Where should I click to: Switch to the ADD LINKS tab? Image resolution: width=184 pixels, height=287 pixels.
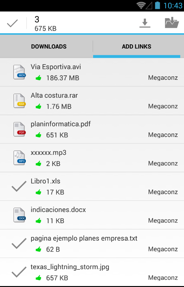[136, 47]
